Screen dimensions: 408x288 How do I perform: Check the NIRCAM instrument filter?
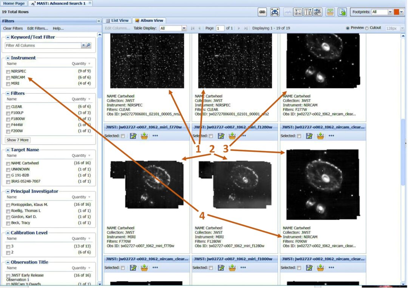tap(8, 77)
